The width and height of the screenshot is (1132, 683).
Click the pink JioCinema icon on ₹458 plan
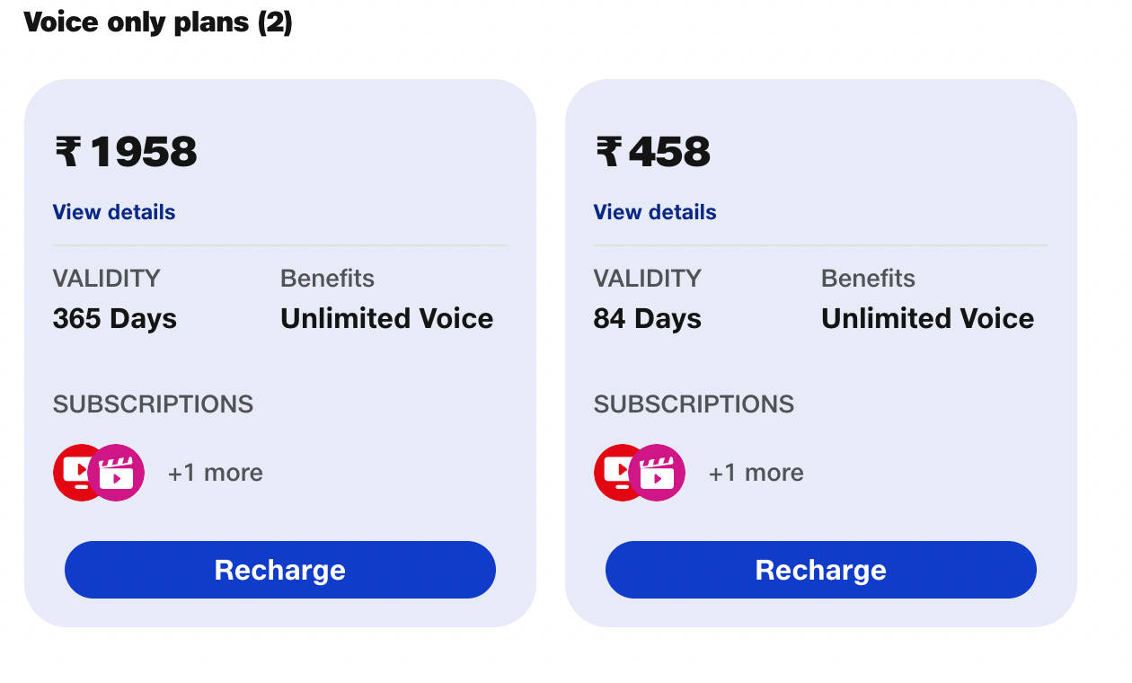[659, 474]
